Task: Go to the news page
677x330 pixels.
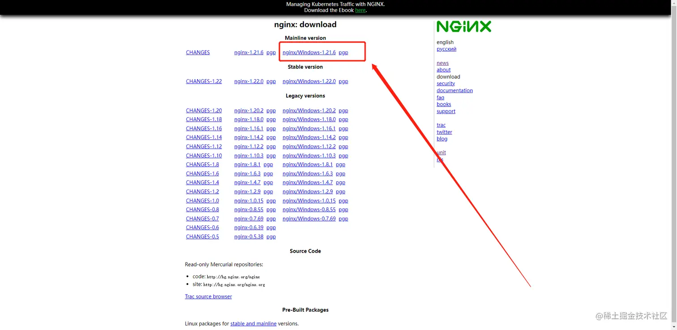Action: (442, 63)
